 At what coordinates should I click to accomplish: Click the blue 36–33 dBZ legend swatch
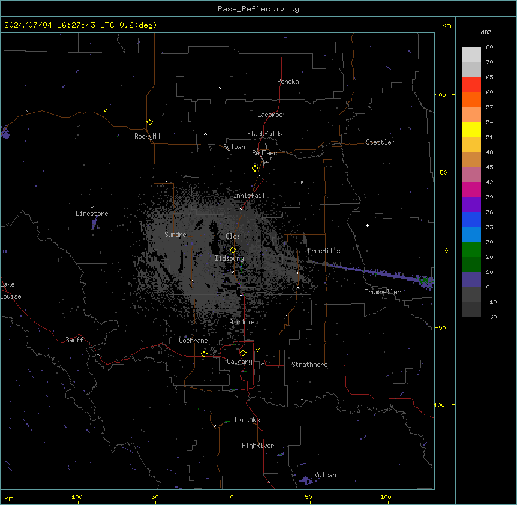coord(471,219)
